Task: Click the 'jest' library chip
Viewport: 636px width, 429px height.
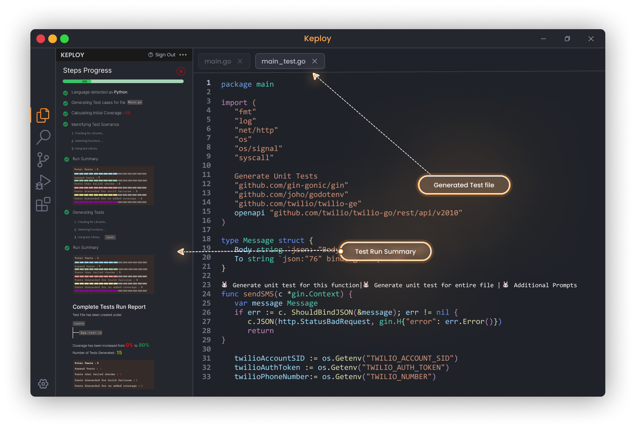Action: click(x=110, y=237)
